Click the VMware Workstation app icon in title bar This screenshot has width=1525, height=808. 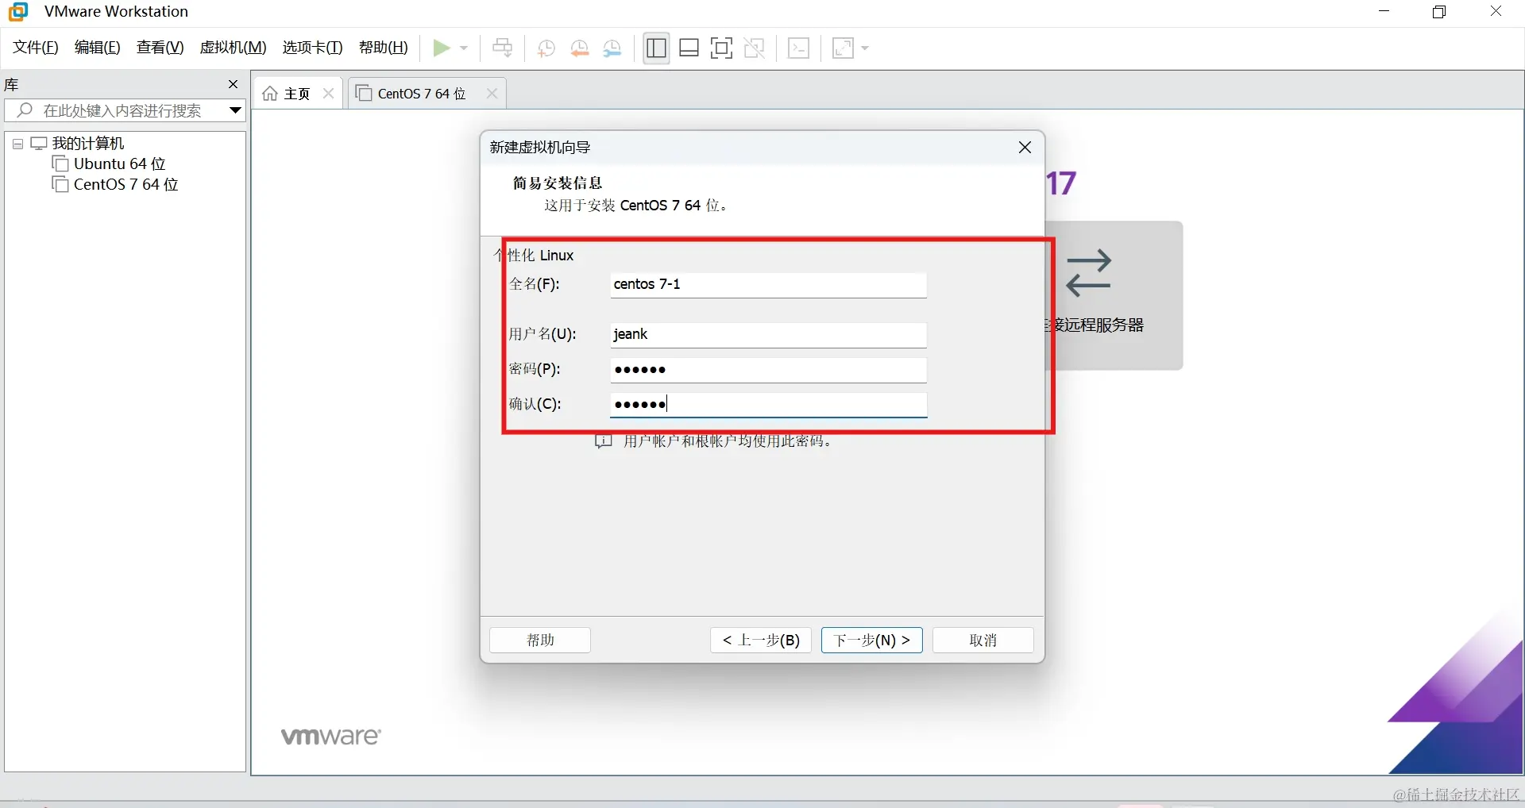click(x=18, y=12)
